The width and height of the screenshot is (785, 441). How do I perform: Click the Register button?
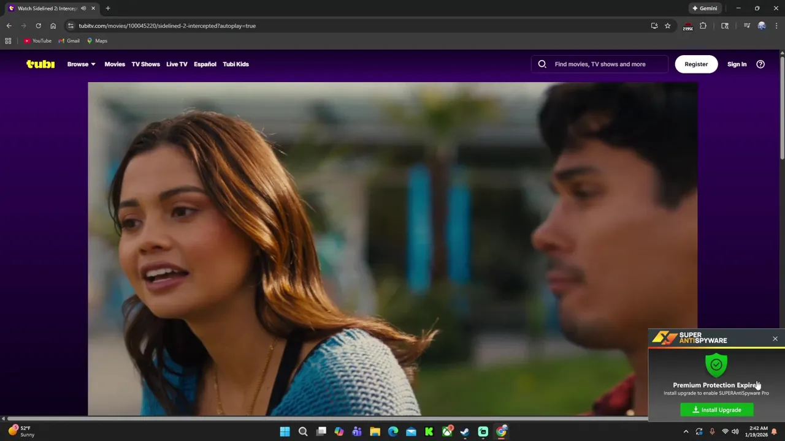(696, 64)
